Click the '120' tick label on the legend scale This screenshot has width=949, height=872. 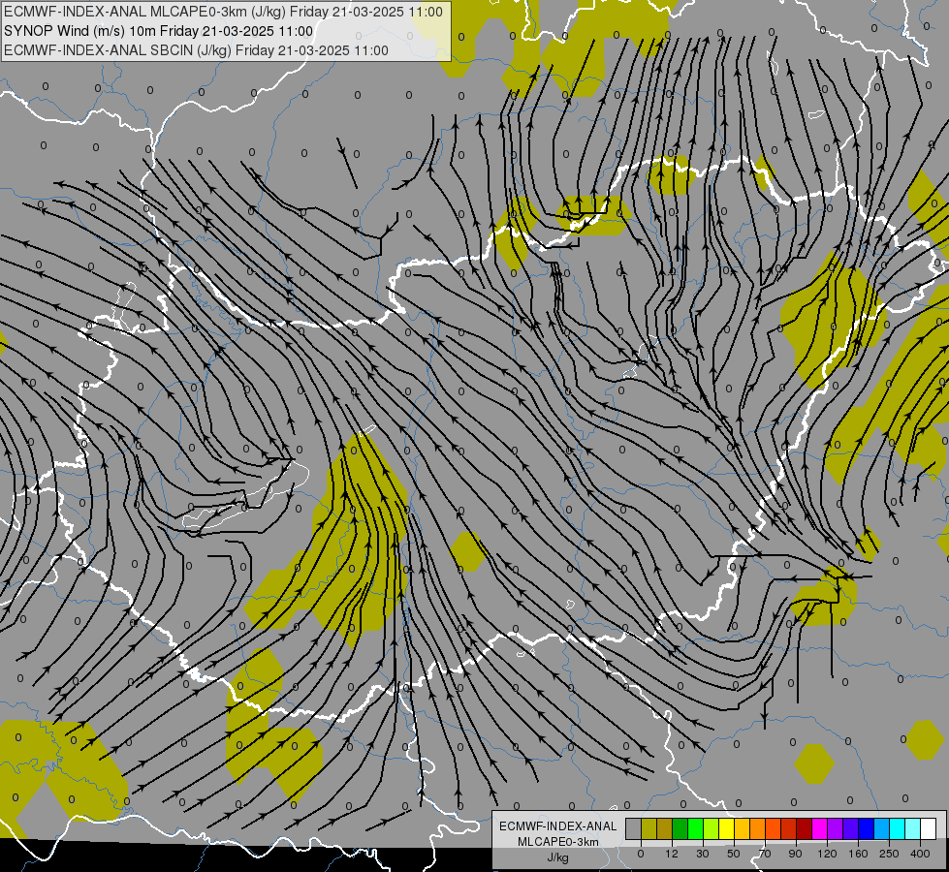pyautogui.click(x=827, y=854)
